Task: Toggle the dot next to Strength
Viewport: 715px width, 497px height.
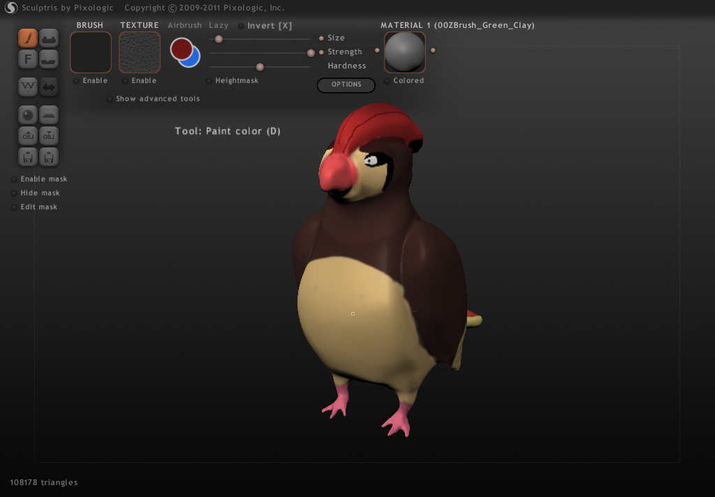Action: click(321, 52)
